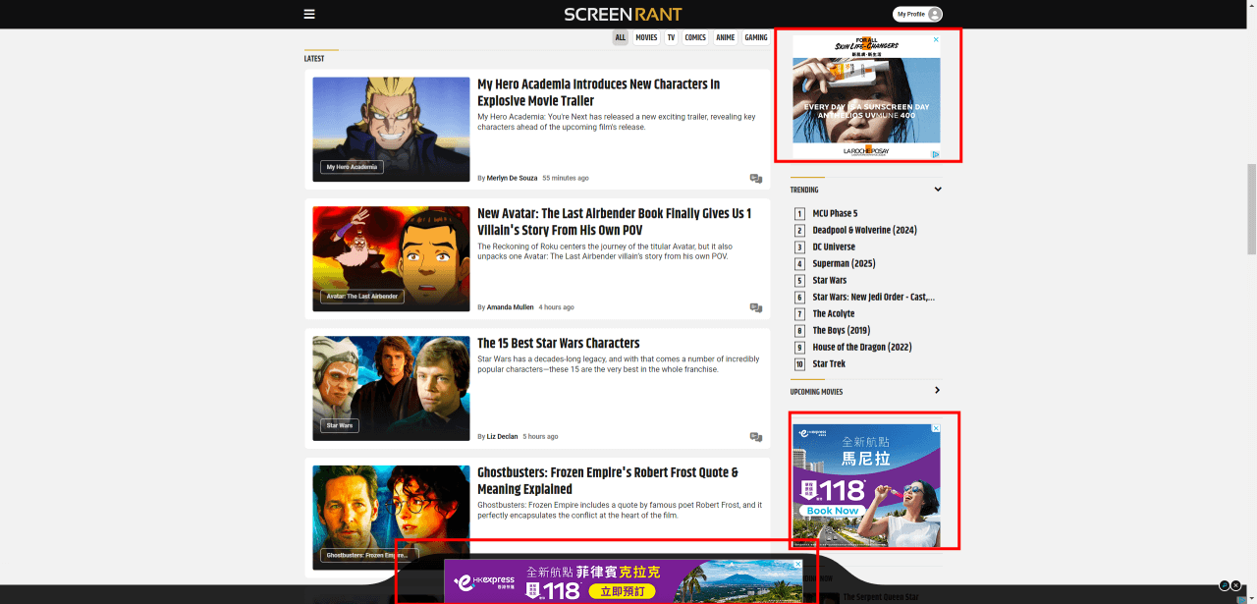The width and height of the screenshot is (1257, 604).
Task: Click the 'Star Wars' tag badge on the thumbnail
Action: point(340,426)
